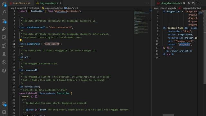
Task: Click the lightbulb code action icon
Action: pos(21,40)
